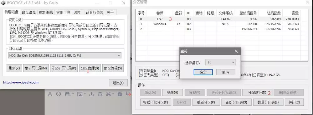The width and height of the screenshot is (313, 115).
Task: Open the 目标磁盘 HD0 SanDisk dropdown
Action: [x=65, y=55]
